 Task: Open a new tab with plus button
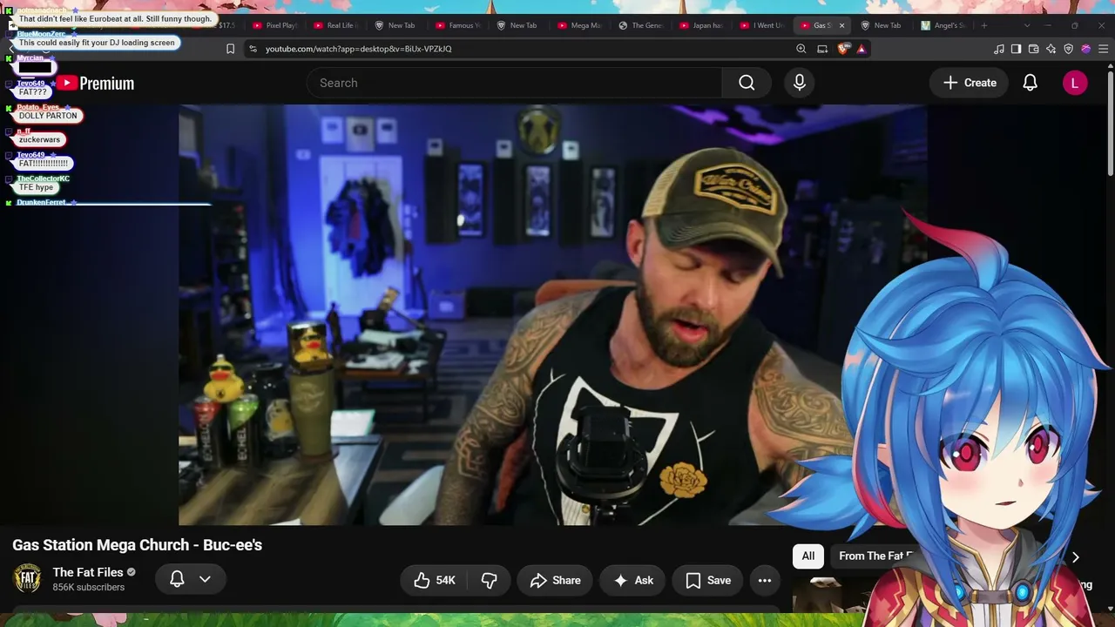(984, 25)
